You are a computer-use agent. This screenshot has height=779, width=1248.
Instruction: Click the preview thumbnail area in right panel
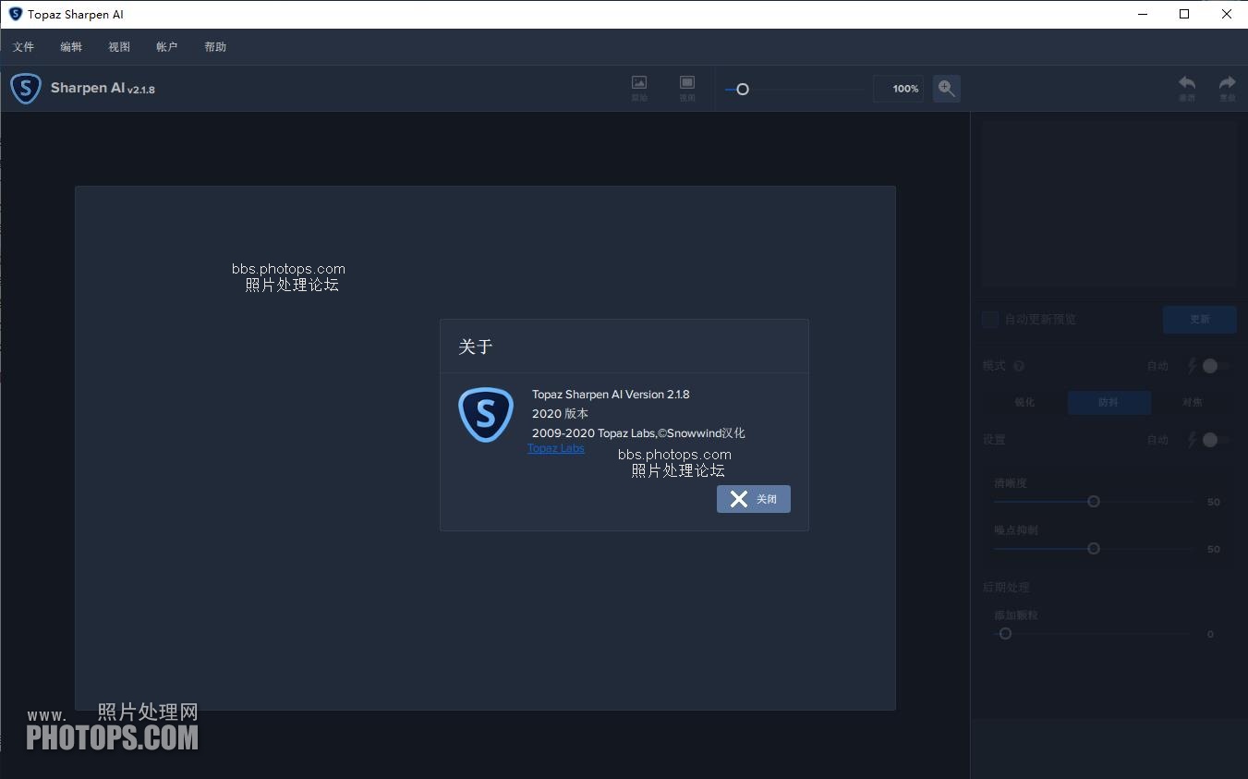1109,204
